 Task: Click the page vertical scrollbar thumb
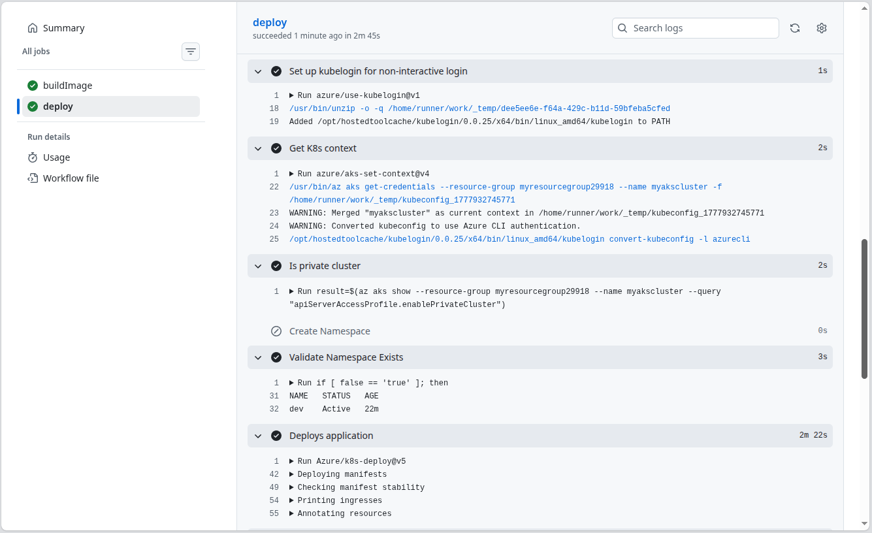(x=865, y=308)
